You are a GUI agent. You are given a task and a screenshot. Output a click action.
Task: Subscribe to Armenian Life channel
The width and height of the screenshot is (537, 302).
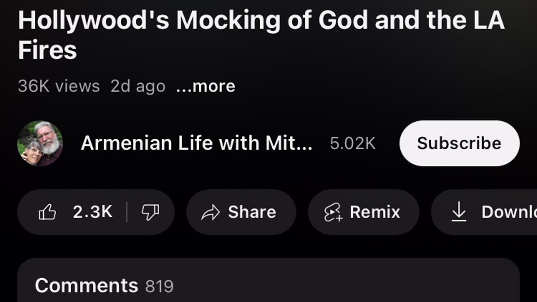point(459,143)
